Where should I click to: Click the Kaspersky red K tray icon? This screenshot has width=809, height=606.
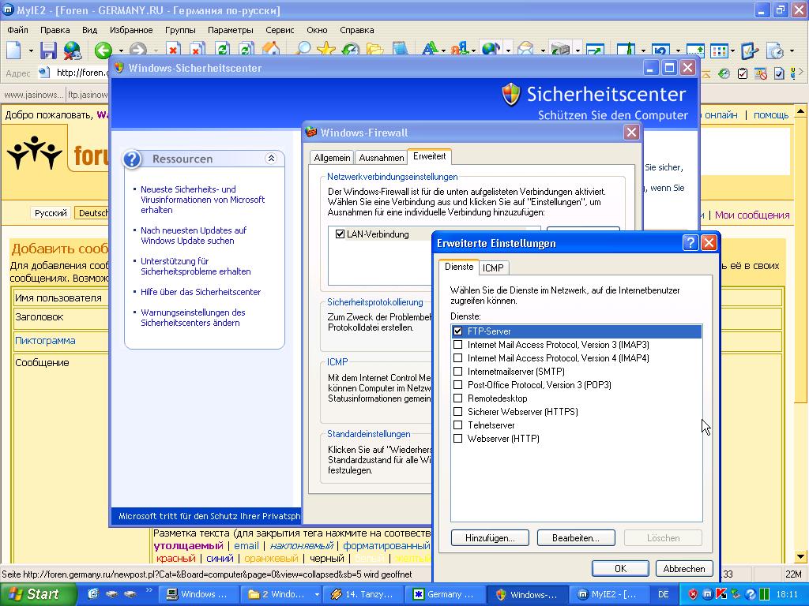click(721, 594)
